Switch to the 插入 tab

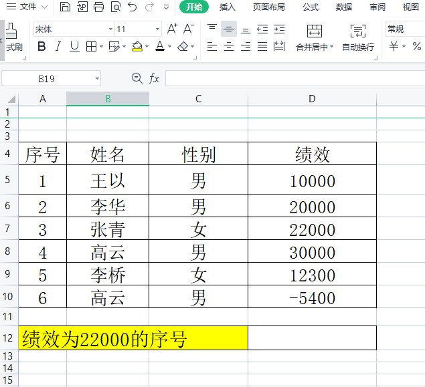point(227,7)
